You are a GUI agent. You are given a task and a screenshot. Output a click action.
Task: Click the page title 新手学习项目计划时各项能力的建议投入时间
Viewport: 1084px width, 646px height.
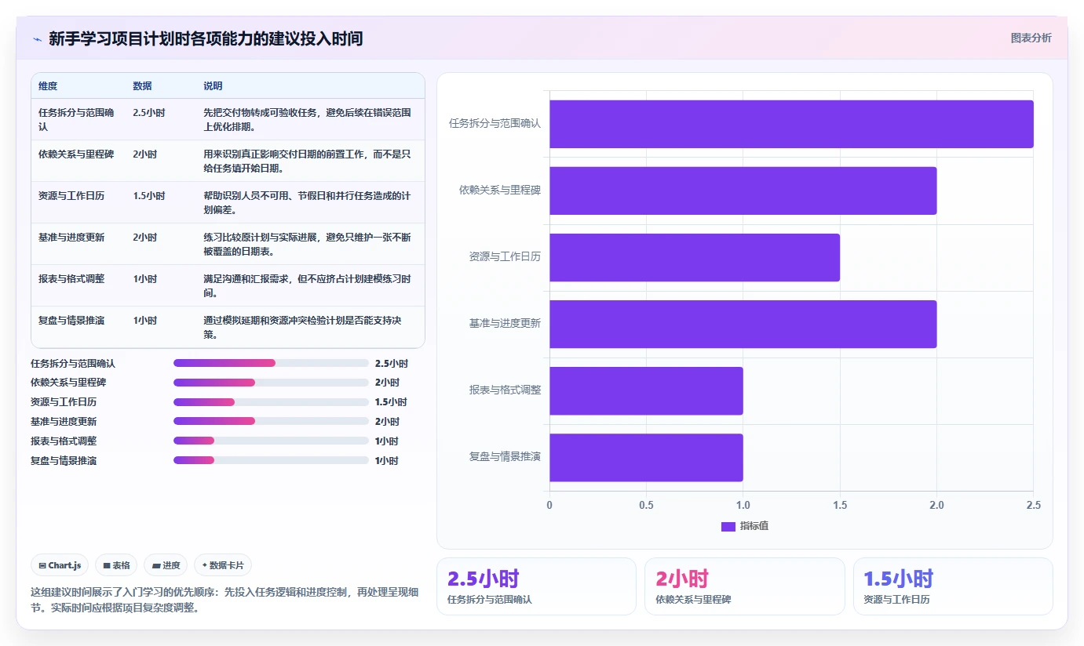[206, 38]
